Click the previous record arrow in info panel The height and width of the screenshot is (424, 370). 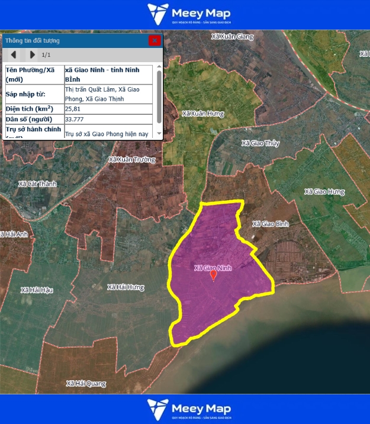tap(13, 55)
